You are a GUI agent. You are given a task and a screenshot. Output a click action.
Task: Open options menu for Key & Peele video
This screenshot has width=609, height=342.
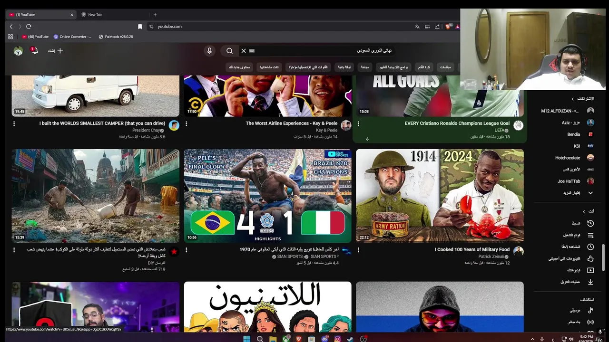(186, 123)
